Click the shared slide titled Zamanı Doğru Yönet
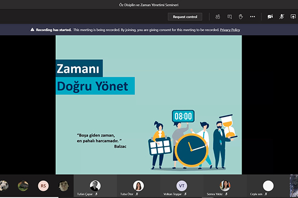The height and width of the screenshot is (198, 298). 149,105
